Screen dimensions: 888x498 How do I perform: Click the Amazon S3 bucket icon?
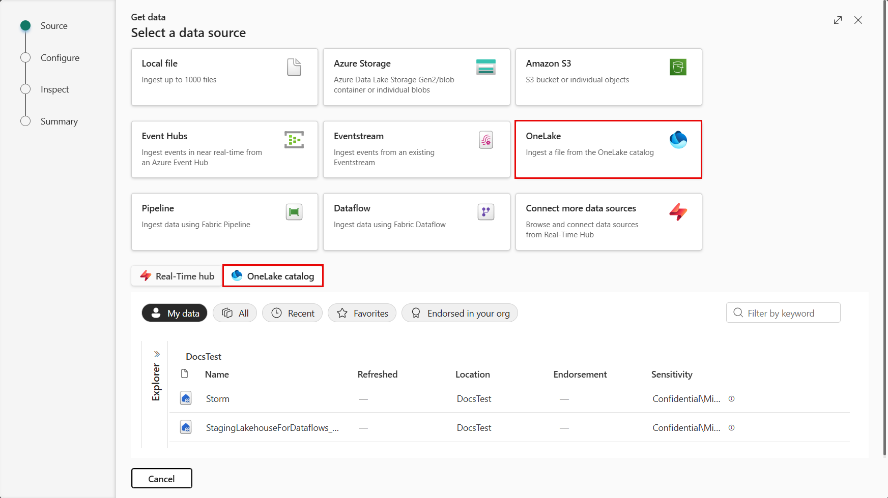tap(678, 67)
